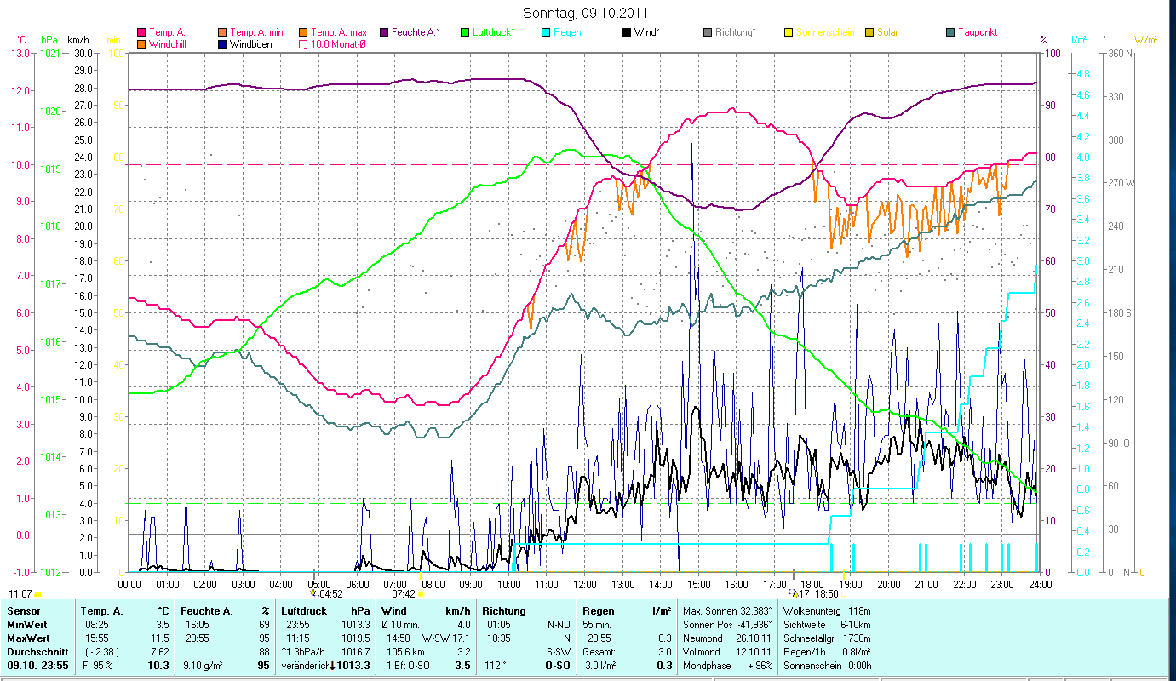Toggle the green Luftdruck* legend entry

coord(465,32)
